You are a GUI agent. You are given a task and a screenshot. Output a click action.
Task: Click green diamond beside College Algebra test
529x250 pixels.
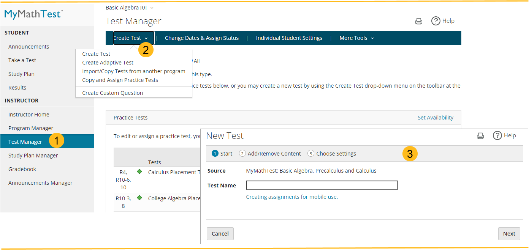click(139, 198)
